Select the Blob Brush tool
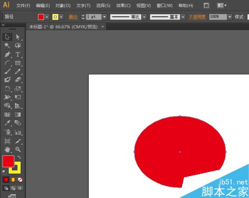 (7, 80)
